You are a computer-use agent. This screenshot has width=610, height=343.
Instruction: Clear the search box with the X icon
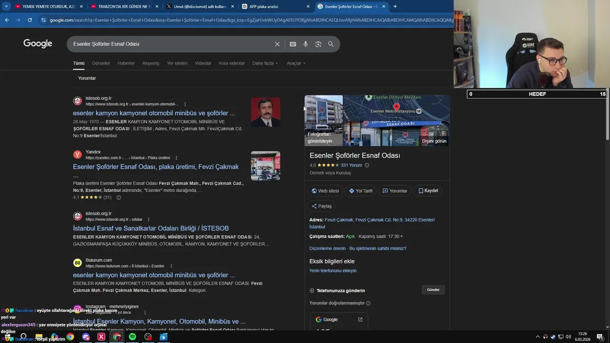(277, 44)
